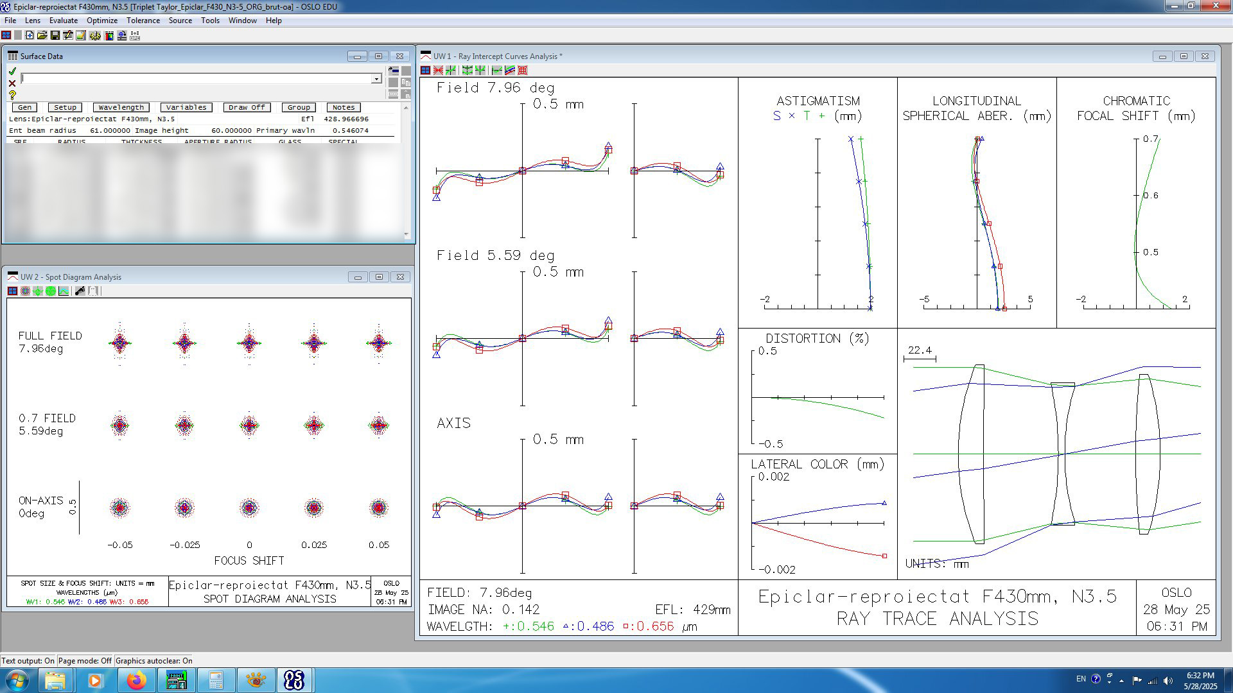Click the command line input field

(x=197, y=78)
